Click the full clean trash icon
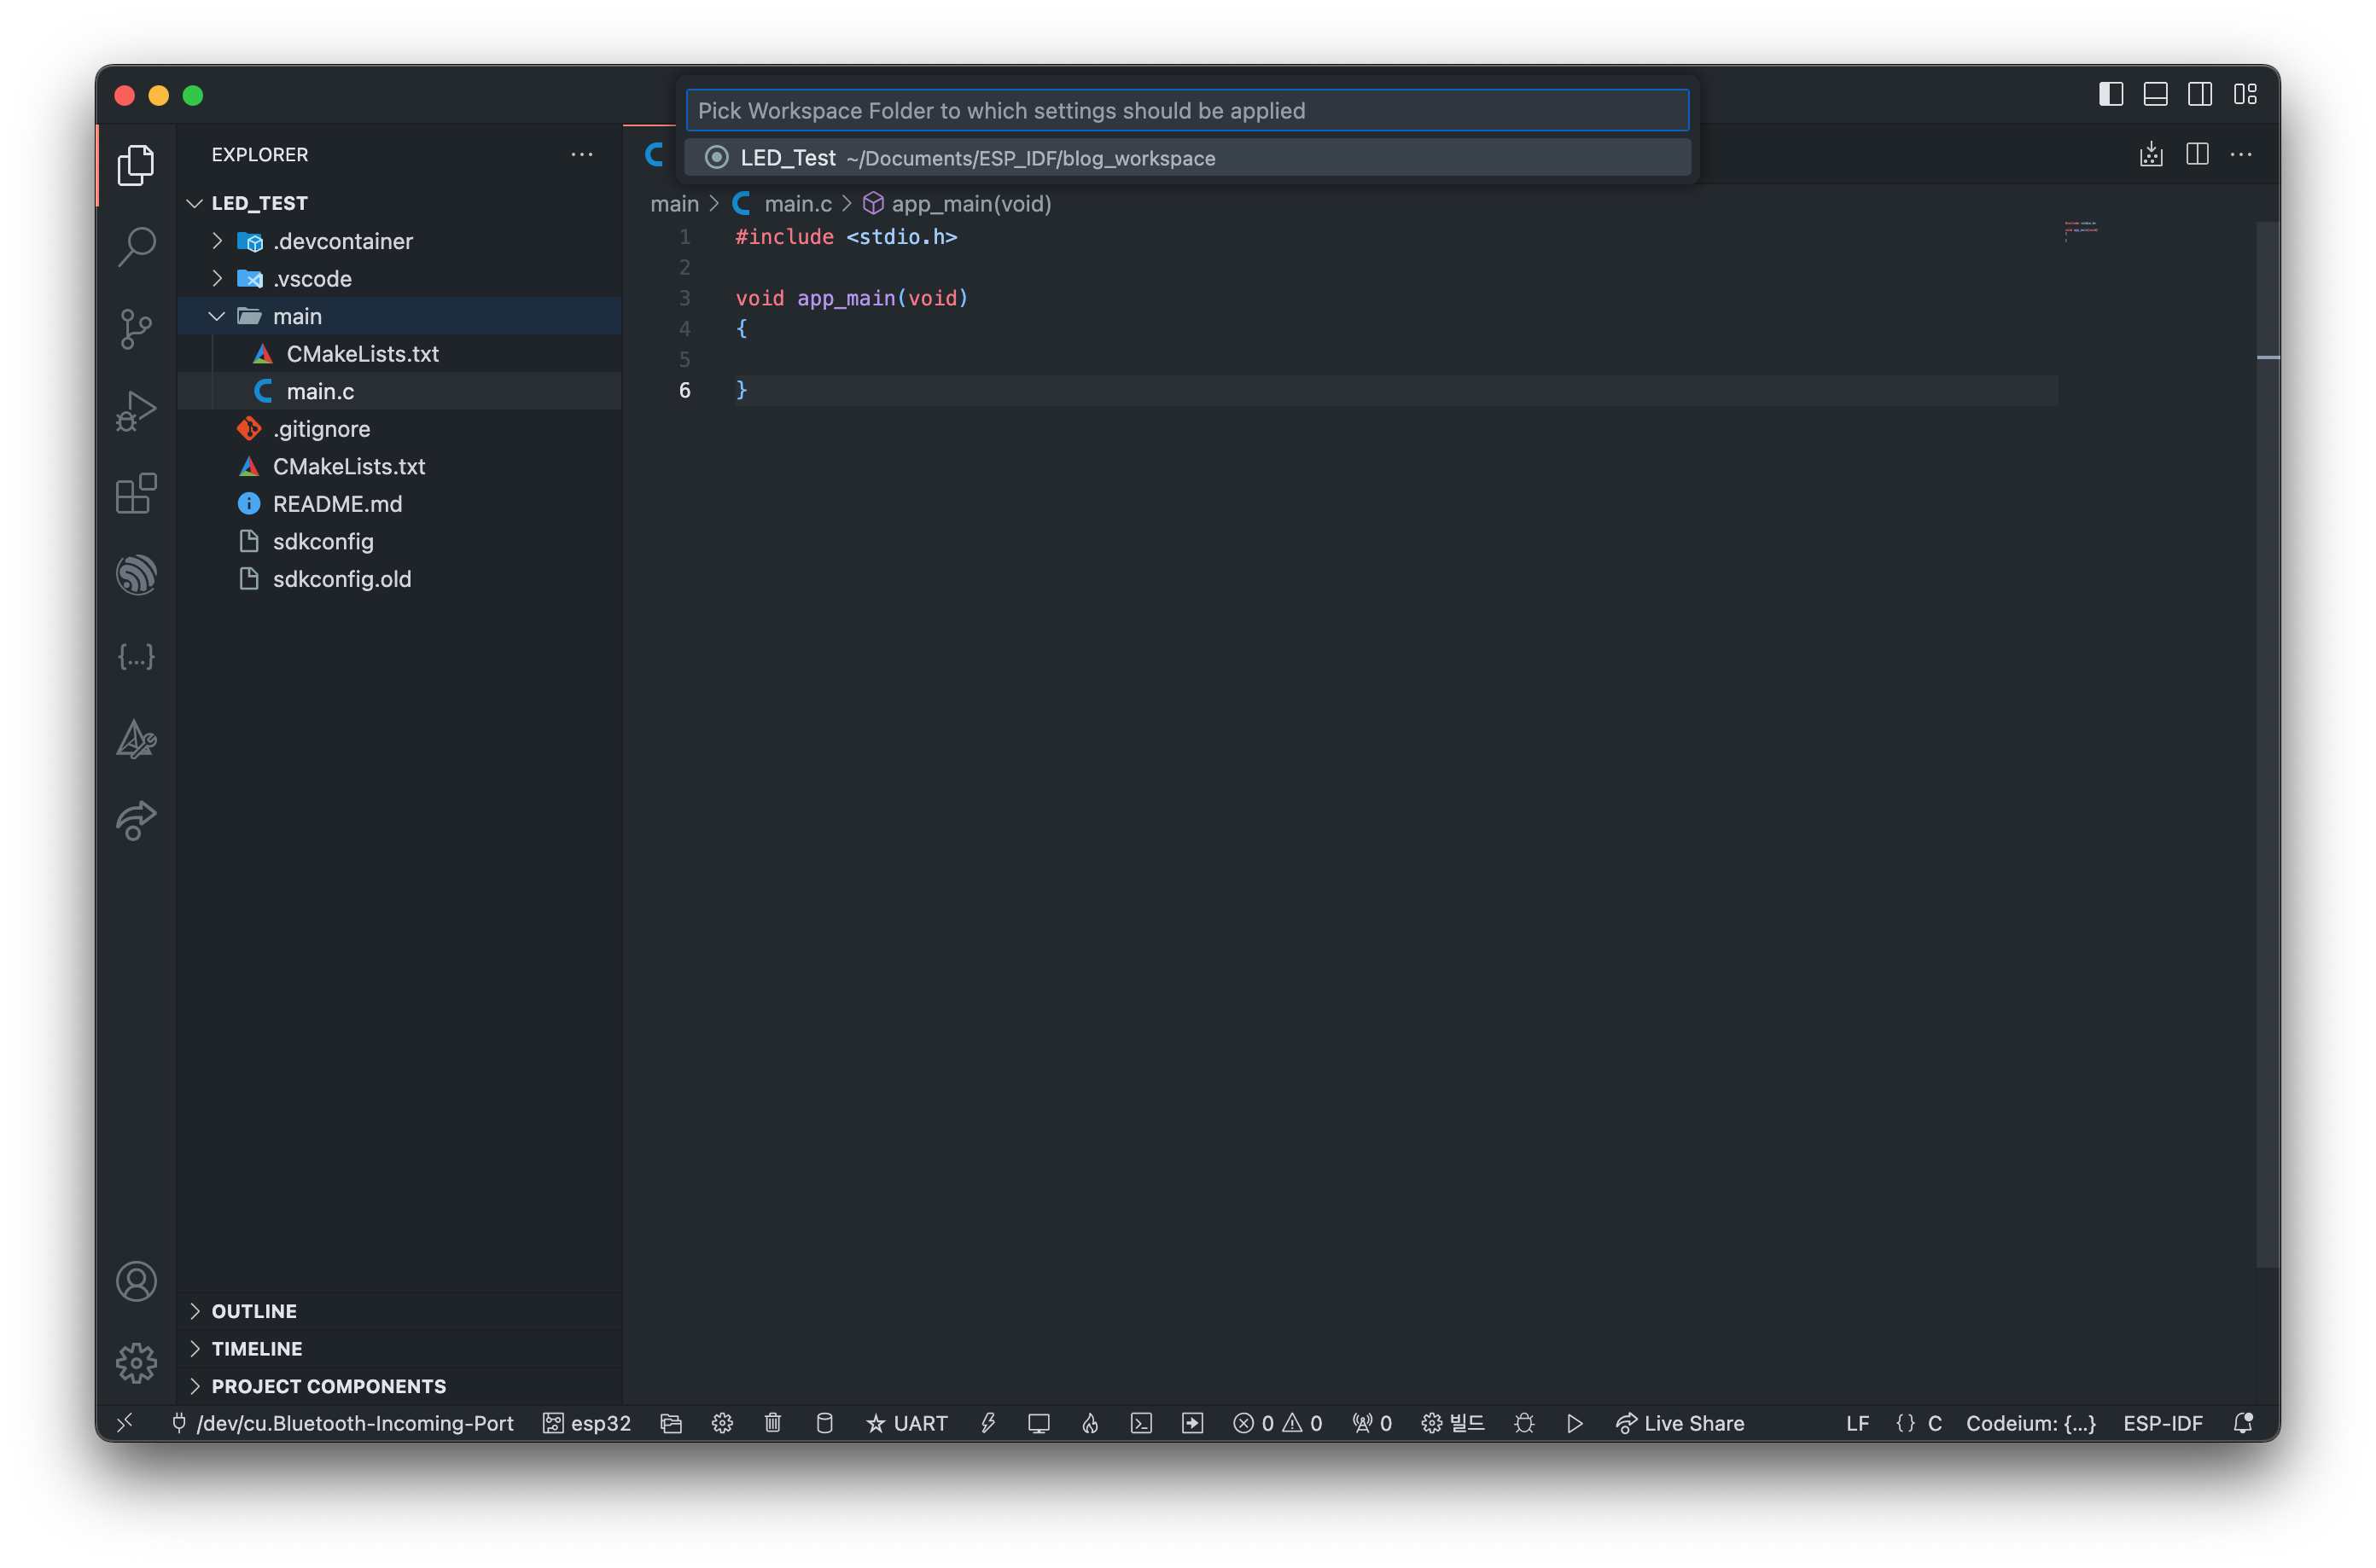2376x1568 pixels. pyautogui.click(x=772, y=1423)
